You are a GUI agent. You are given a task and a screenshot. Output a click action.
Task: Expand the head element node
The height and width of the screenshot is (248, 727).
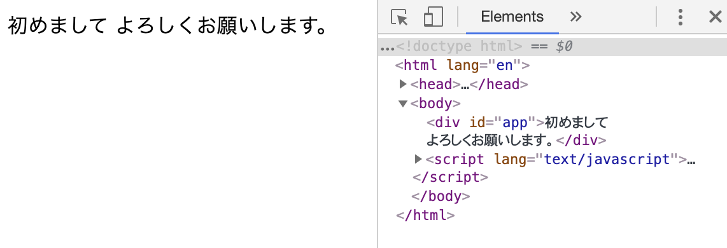[x=402, y=85]
